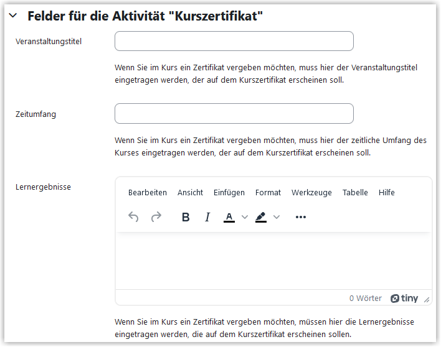Open the Einfügen menu in editor
441x347 pixels.
229,193
